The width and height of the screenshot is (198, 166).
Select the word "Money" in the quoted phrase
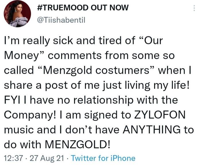click(x=24, y=56)
